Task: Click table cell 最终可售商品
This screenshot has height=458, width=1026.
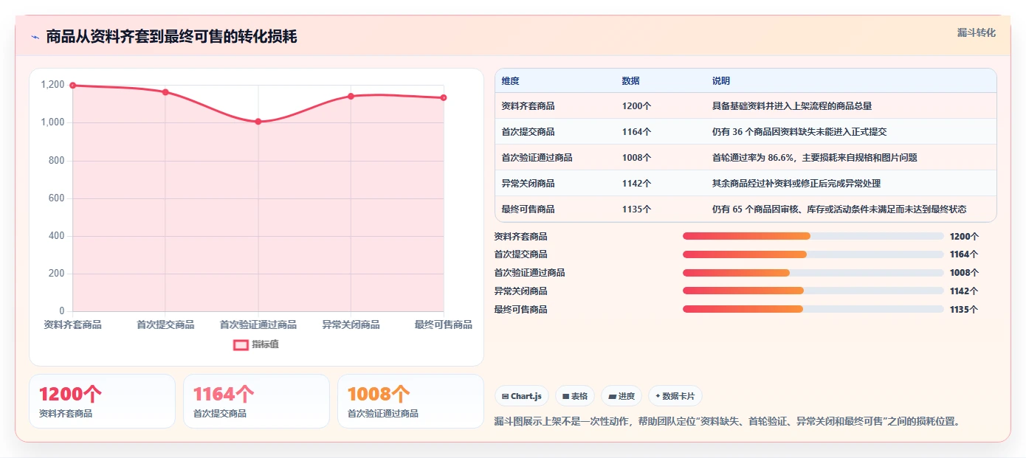Action: coord(528,209)
